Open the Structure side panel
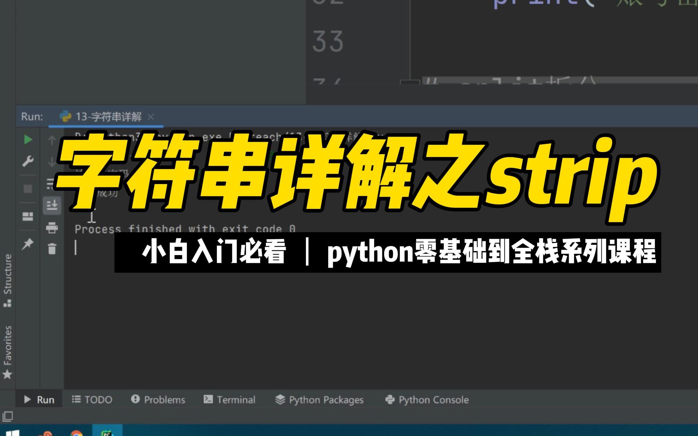This screenshot has width=698, height=436. tap(7, 280)
